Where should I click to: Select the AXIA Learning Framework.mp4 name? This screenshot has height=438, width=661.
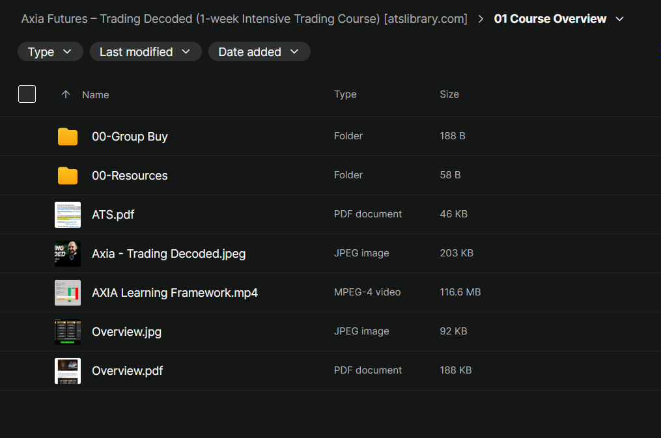point(175,293)
